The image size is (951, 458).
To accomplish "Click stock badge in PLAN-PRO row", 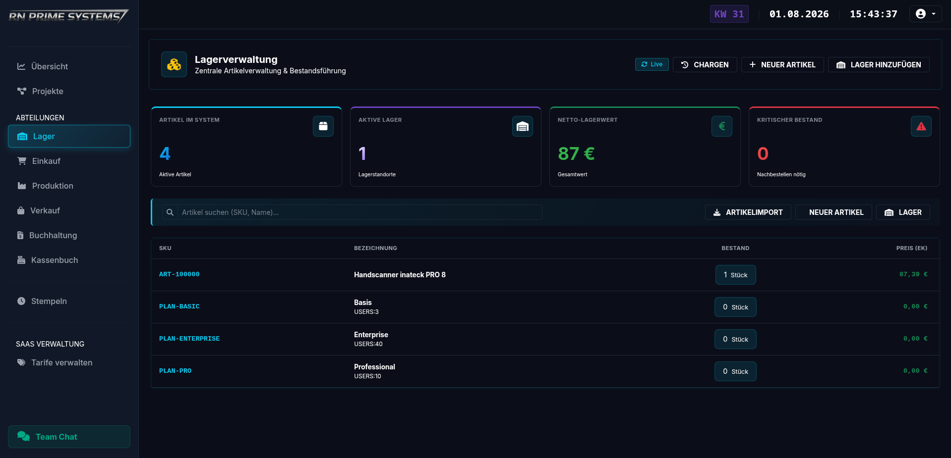I will coord(735,371).
